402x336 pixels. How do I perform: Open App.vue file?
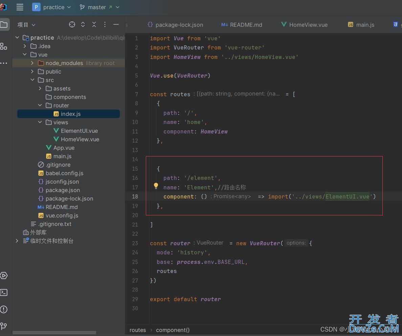pyautogui.click(x=60, y=148)
